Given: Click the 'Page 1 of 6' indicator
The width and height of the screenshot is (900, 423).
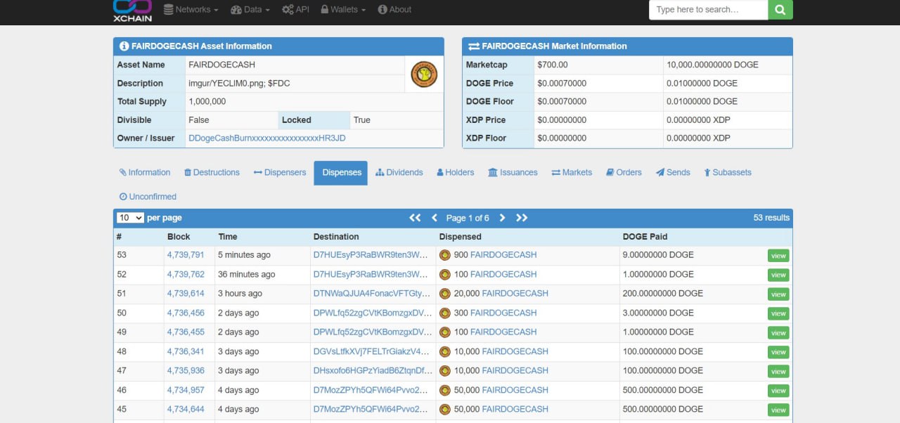Looking at the screenshot, I should coord(468,218).
